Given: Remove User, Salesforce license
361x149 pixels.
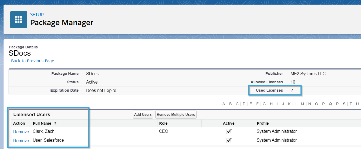Looking at the screenshot, I should 21,141.
